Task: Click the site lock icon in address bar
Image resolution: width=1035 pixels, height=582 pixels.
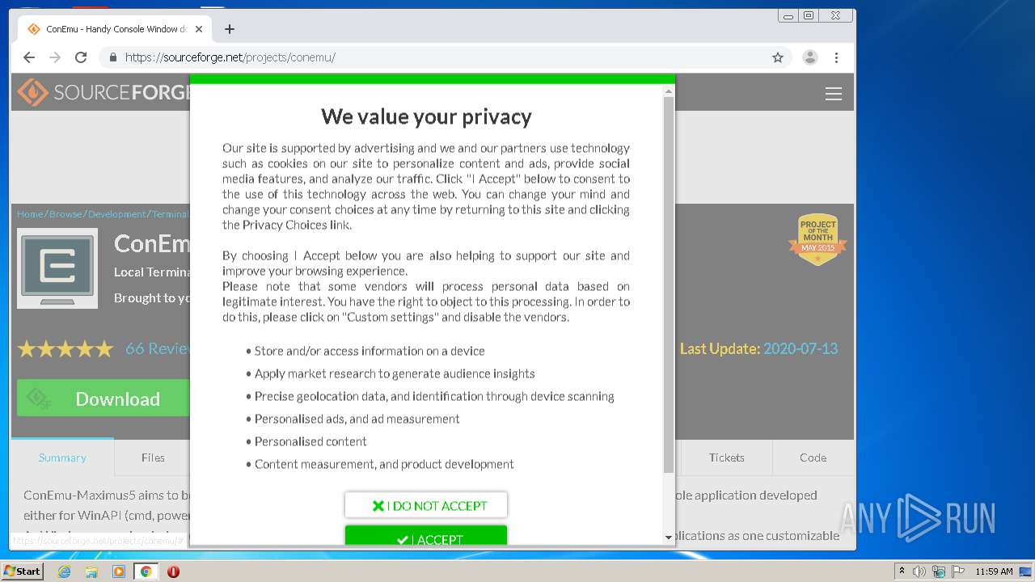Action: pyautogui.click(x=112, y=57)
